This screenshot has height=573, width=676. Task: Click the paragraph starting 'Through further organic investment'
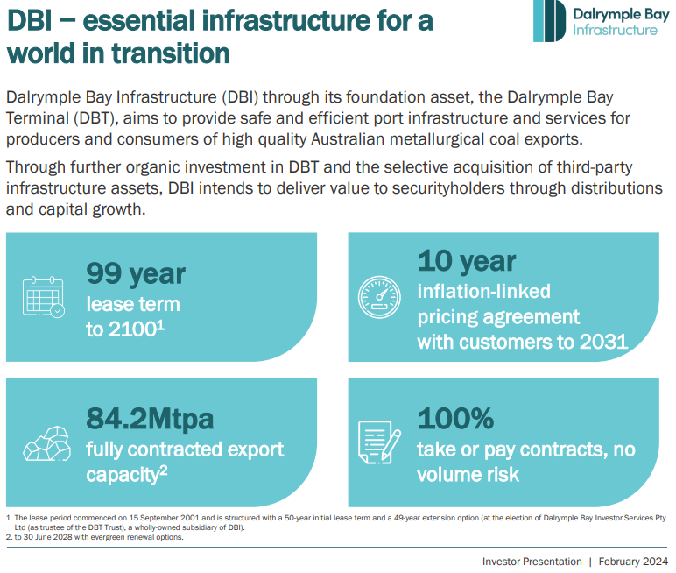coord(334,188)
